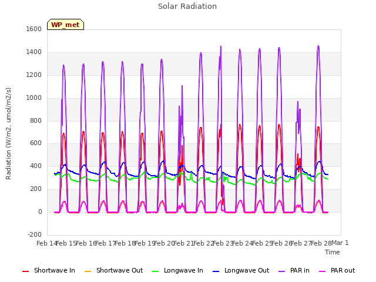Click the 400 y-axis tick label
Viewport: 376px width, 282px height.
pyautogui.click(x=36, y=166)
